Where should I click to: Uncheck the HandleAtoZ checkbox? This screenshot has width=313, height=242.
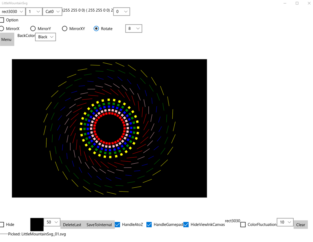[x=118, y=224]
